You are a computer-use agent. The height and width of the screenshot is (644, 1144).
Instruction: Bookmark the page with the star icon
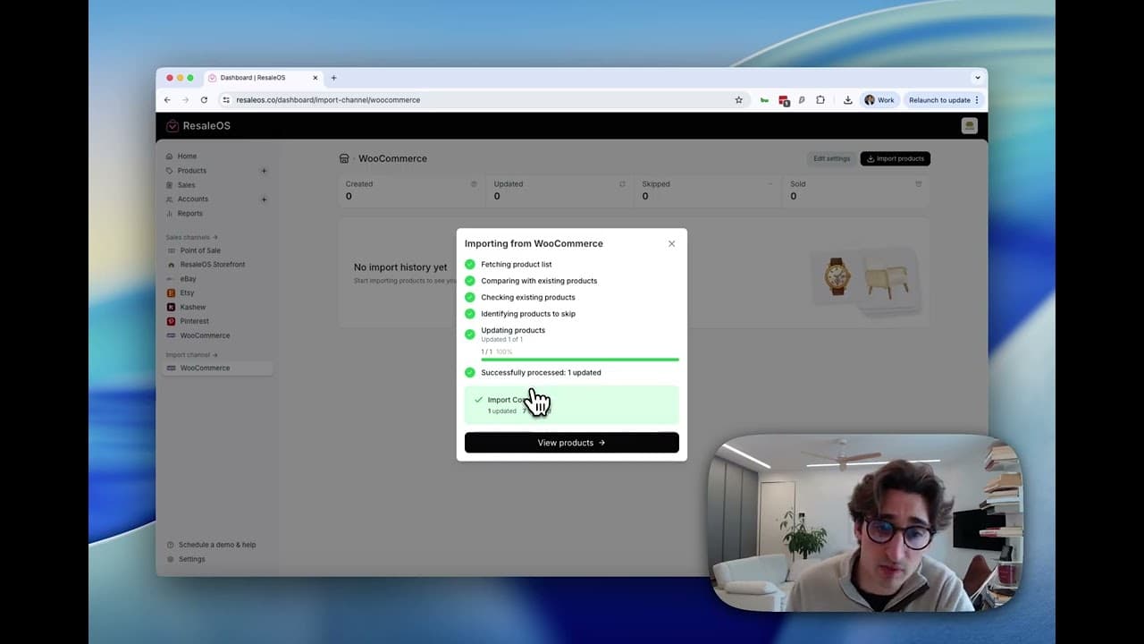pos(738,100)
